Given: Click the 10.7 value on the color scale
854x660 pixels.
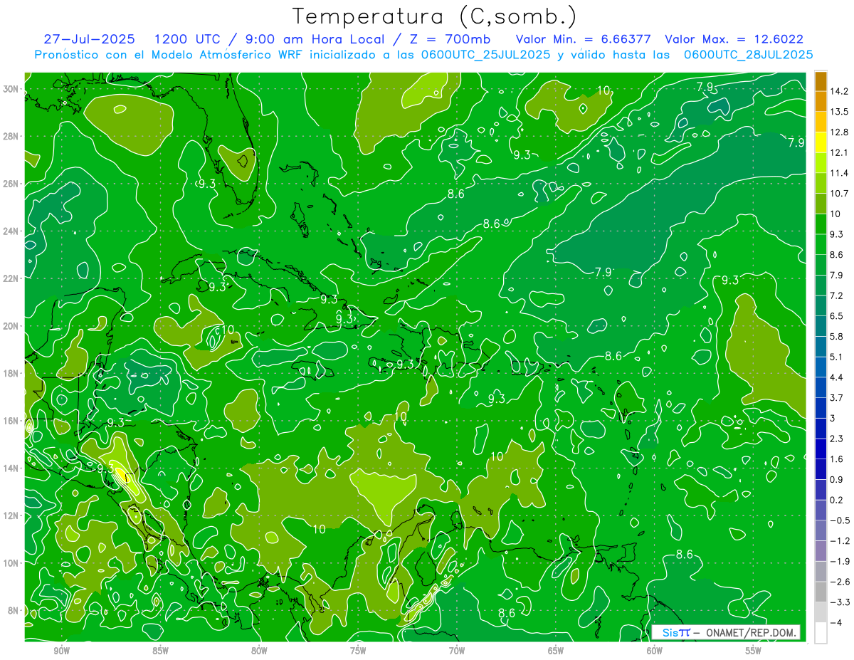Looking at the screenshot, I should tap(840, 194).
